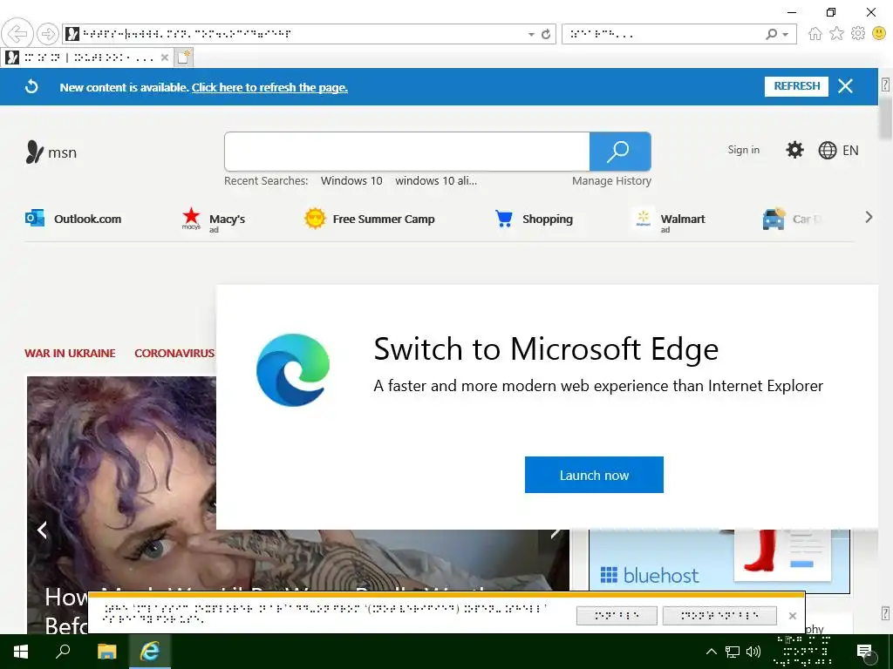Screen dimensions: 893x669
Task: Click 'Switch to Microsoft Edge' heading
Action: [546, 348]
